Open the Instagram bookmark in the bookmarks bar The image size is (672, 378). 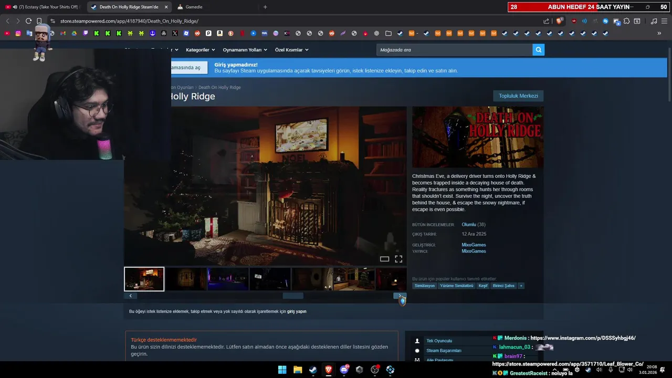click(18, 33)
